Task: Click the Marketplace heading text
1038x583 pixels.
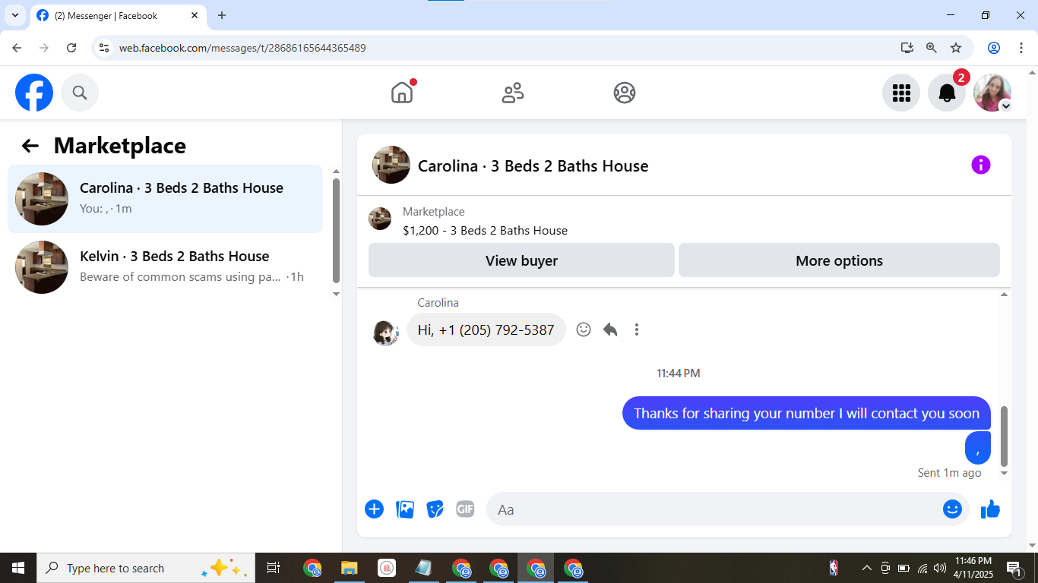Action: click(120, 146)
